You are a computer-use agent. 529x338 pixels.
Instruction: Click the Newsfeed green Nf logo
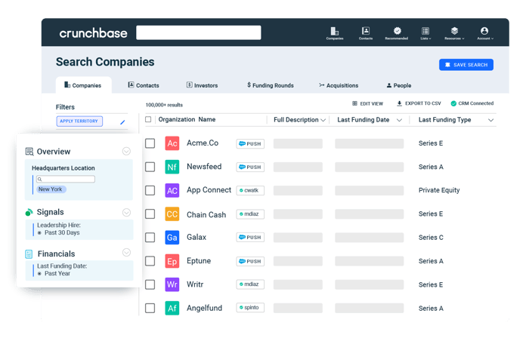tap(172, 167)
